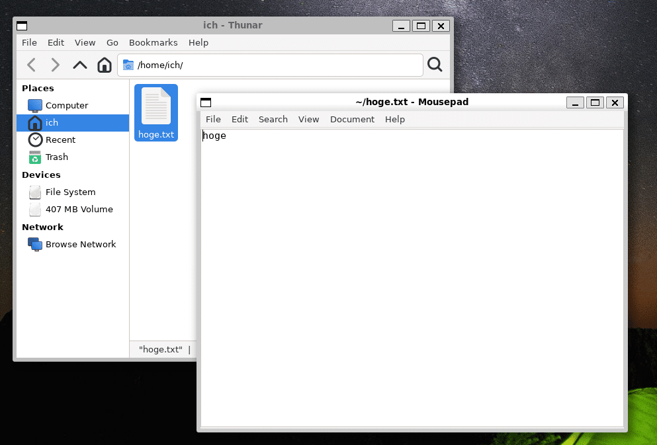Screen dimensions: 657x445
Task: Open Browse Network in the sidebar
Action: point(34,244)
